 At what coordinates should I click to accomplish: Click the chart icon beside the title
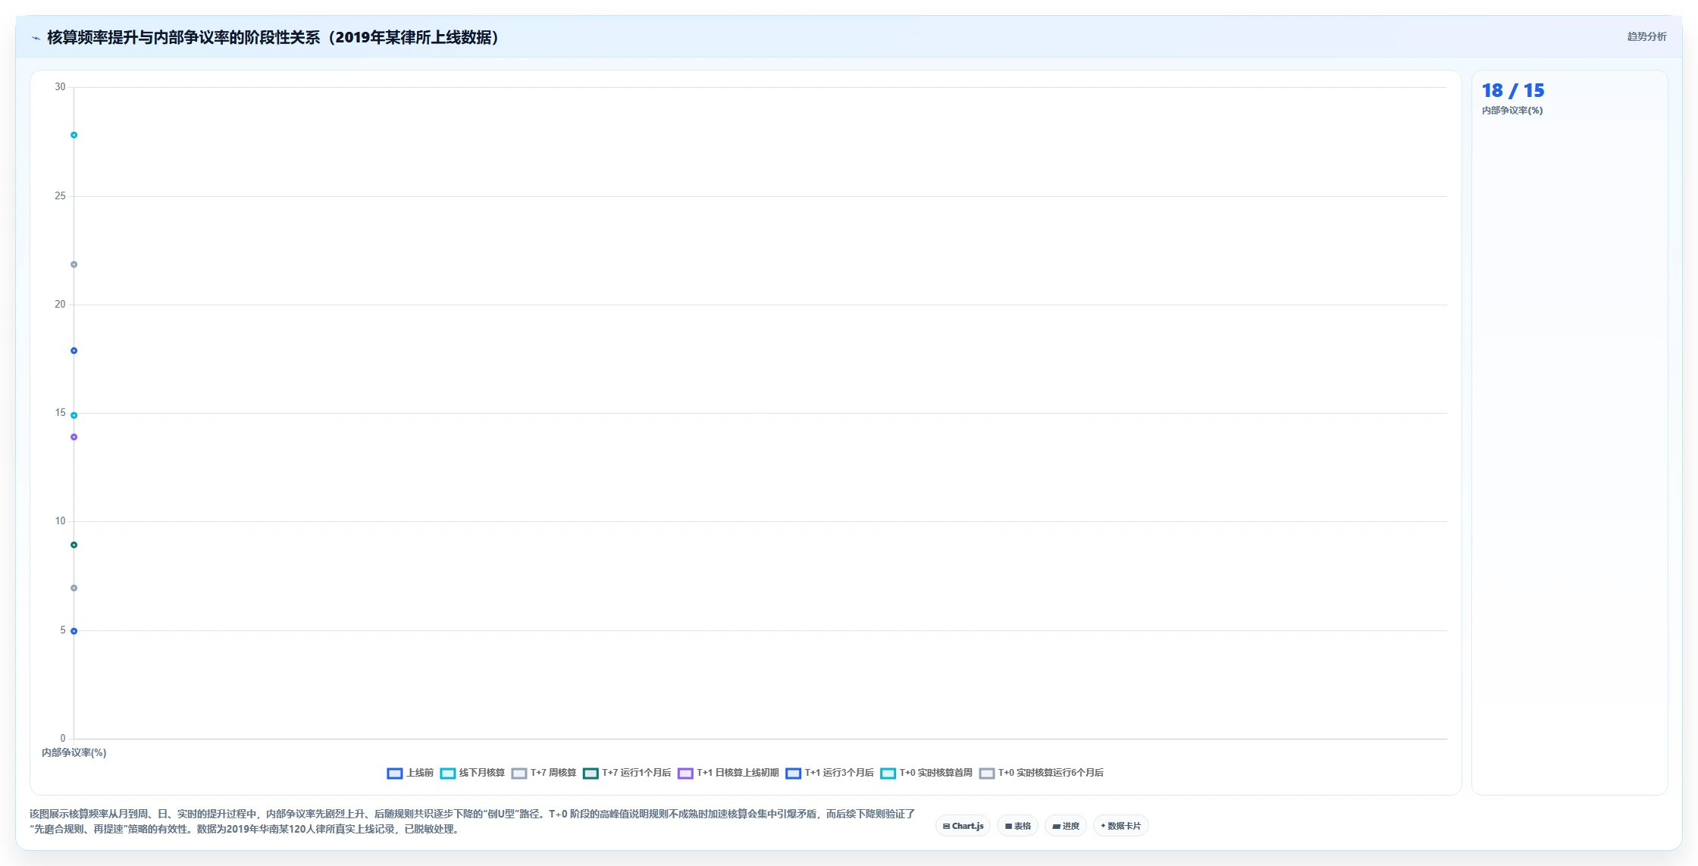tap(36, 38)
